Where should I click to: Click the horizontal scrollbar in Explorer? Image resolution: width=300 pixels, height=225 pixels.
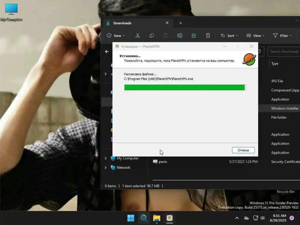[226, 180]
